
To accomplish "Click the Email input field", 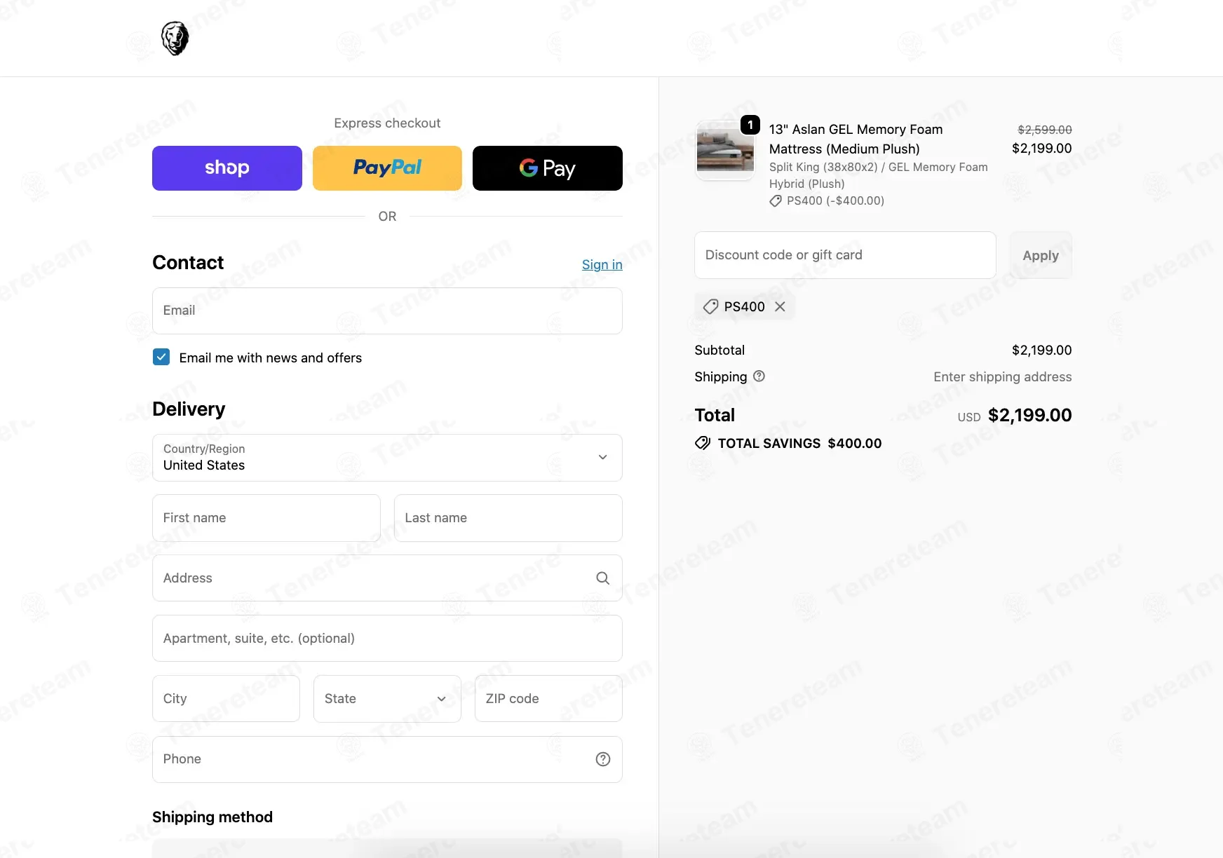I will coord(387,311).
